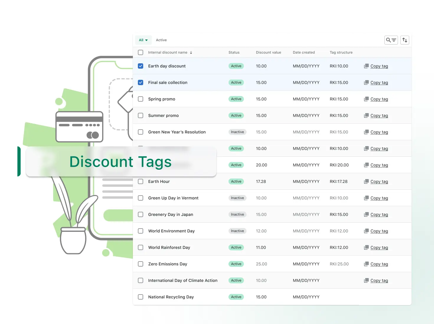Open the search and filter tool

point(391,40)
